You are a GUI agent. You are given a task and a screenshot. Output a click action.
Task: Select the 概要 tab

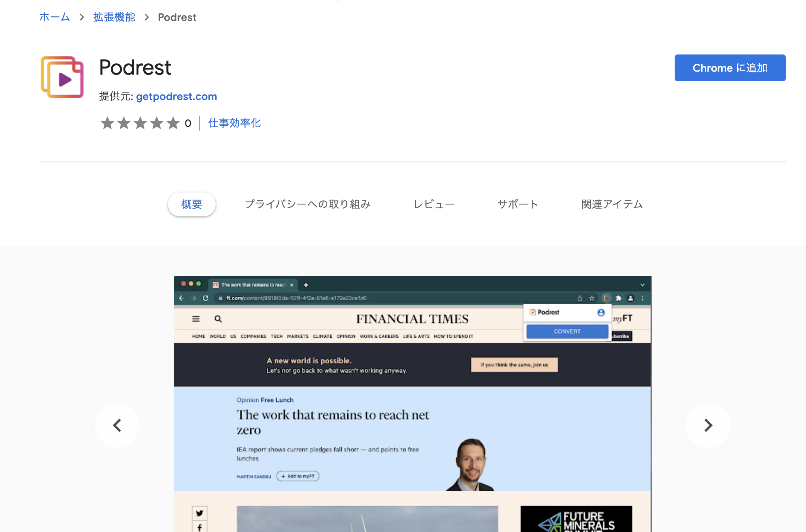point(191,204)
